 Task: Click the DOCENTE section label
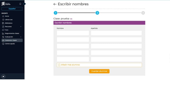[5, 13]
